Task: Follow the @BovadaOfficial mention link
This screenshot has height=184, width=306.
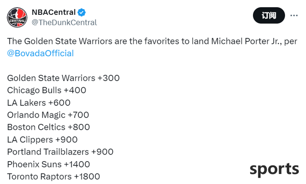Action: [x=40, y=53]
